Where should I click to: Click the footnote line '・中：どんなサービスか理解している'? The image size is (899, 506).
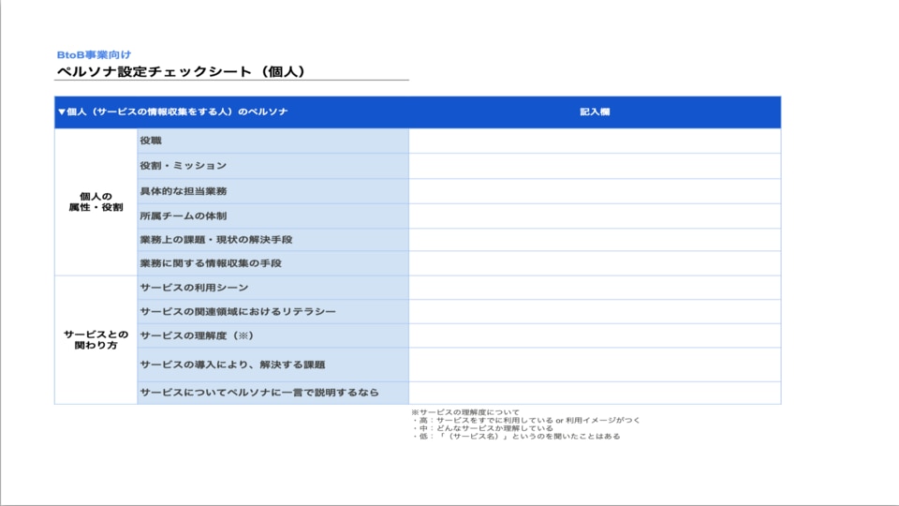pos(482,428)
